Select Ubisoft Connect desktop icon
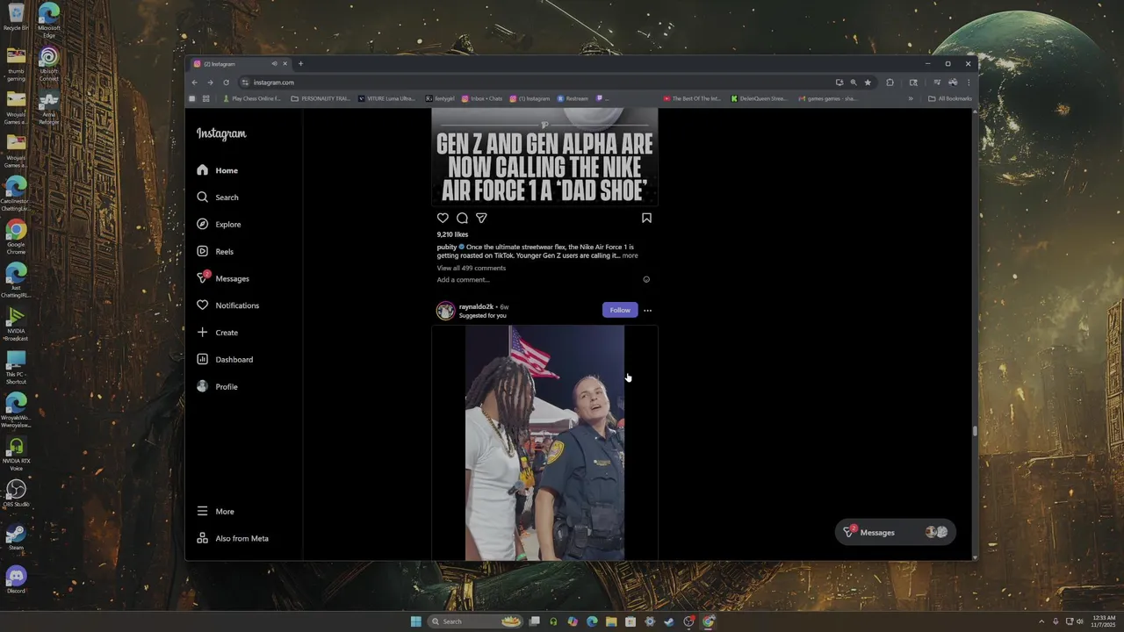The image size is (1124, 632). [x=49, y=64]
